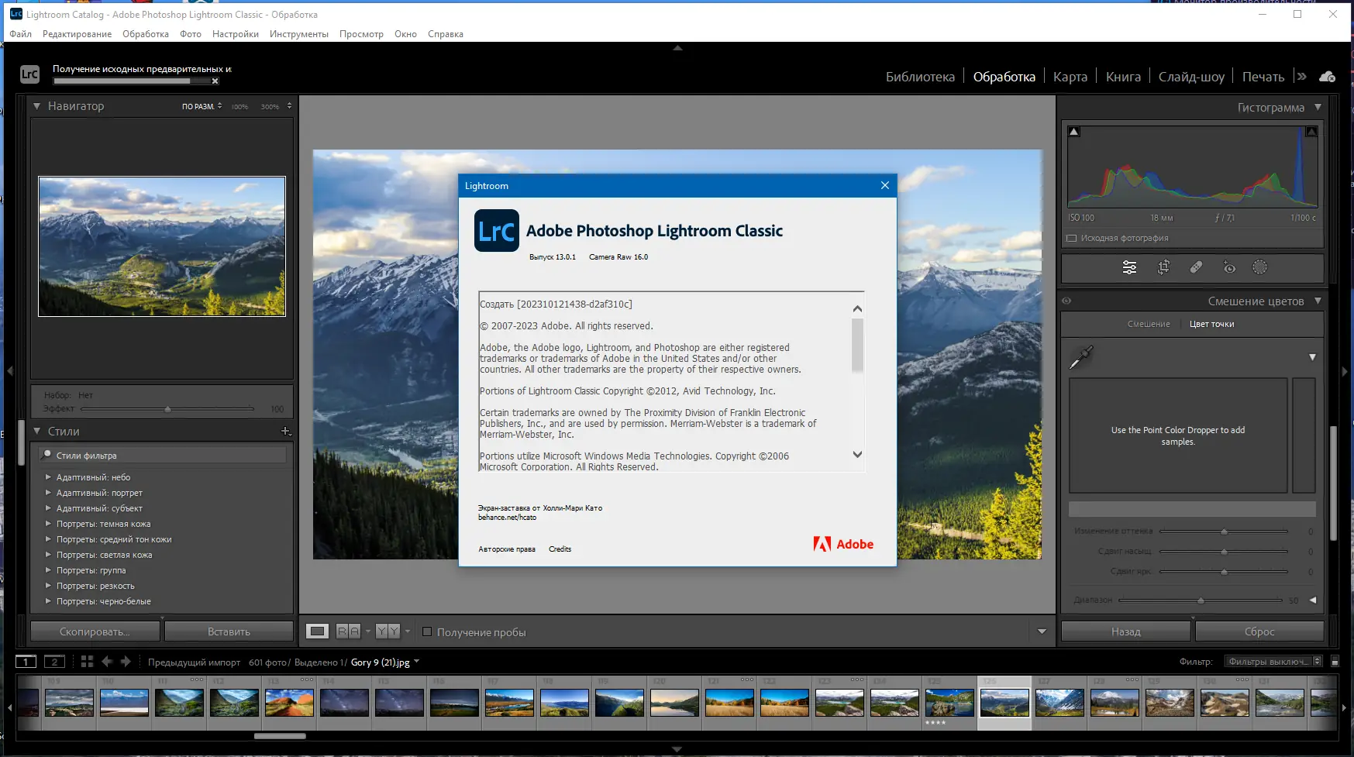Open the 'Авторские права' link
Viewport: 1354px width, 757px height.
(x=507, y=549)
